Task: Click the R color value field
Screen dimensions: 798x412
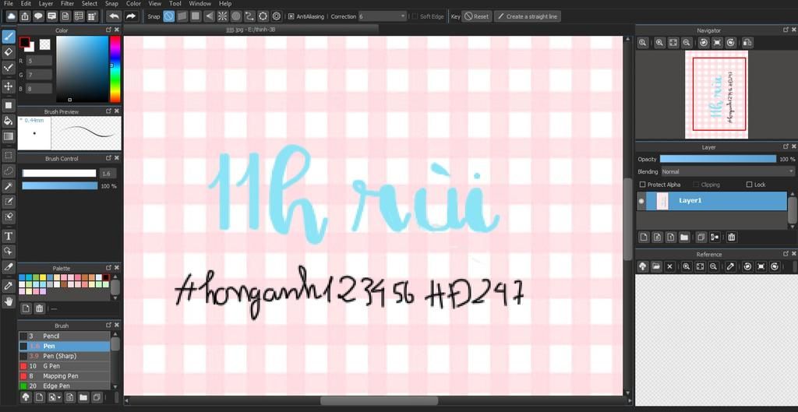Action: 39,61
